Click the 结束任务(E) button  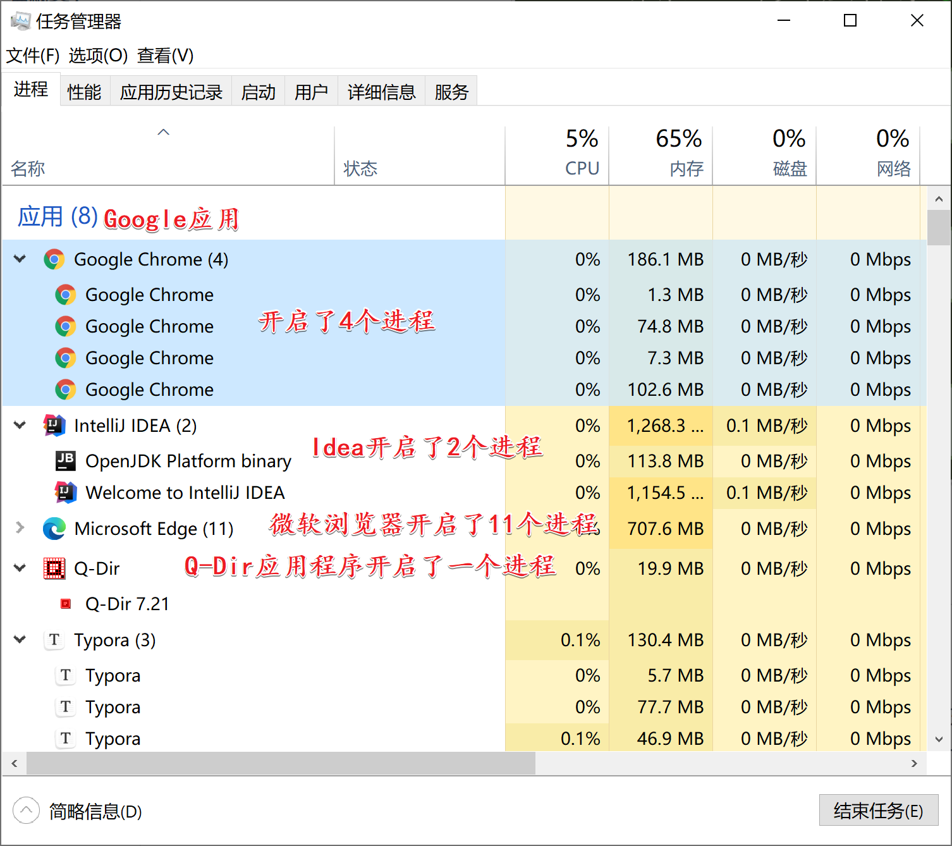point(879,811)
